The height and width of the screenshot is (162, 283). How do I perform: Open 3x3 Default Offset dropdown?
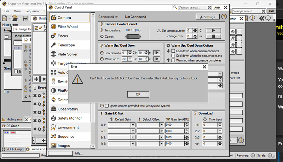162,137
